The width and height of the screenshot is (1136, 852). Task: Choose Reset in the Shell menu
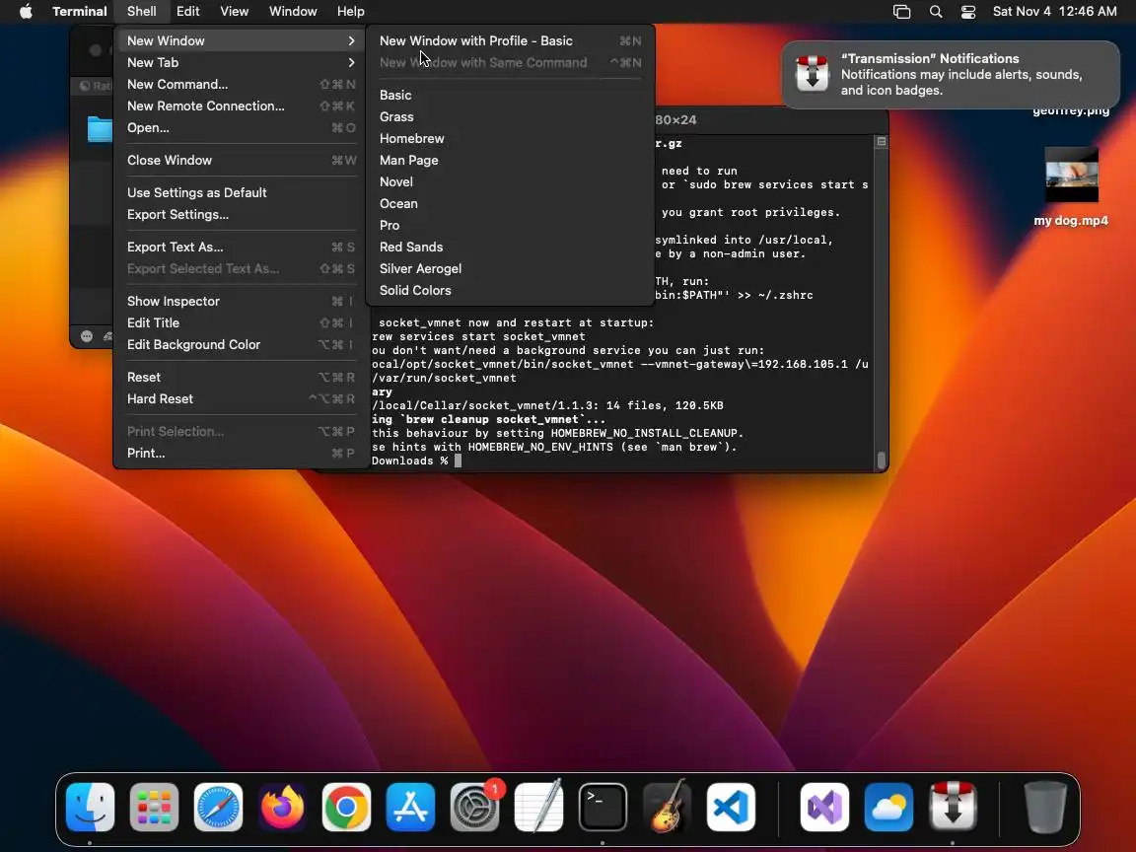tap(242, 378)
